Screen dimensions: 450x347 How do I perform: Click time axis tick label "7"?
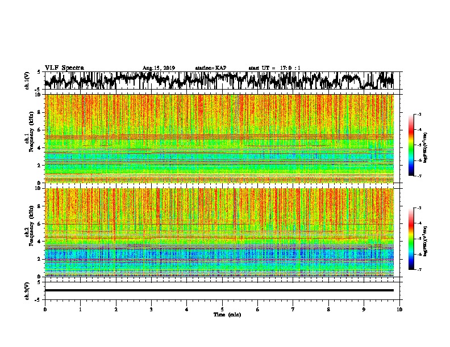[x=293, y=310]
